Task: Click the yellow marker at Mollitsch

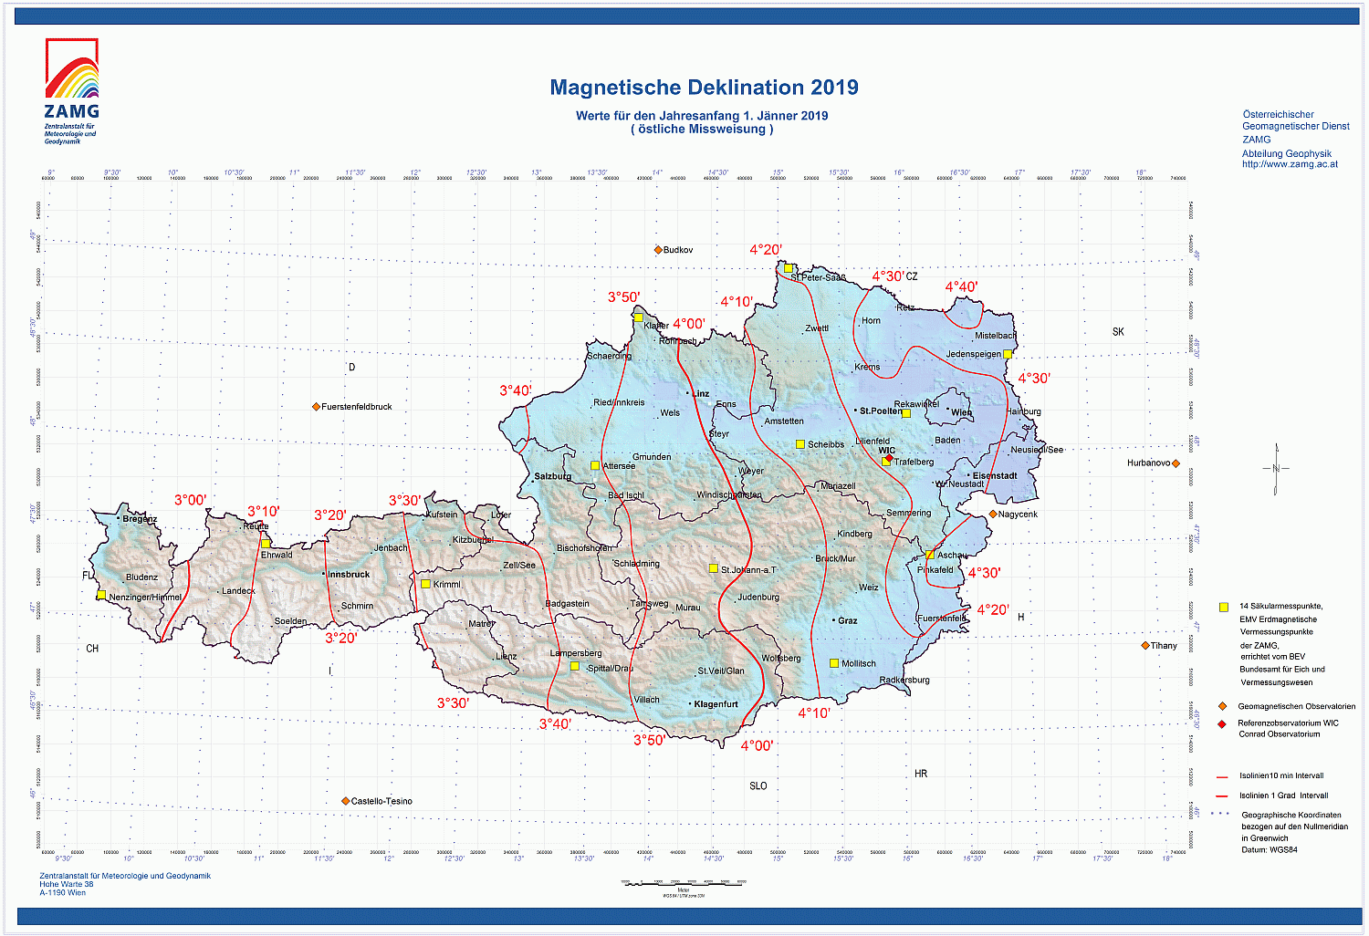Action: click(834, 663)
